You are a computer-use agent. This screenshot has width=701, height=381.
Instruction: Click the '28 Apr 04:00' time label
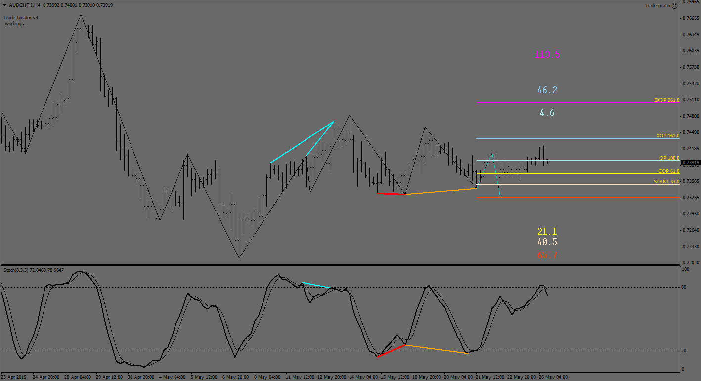(78, 377)
